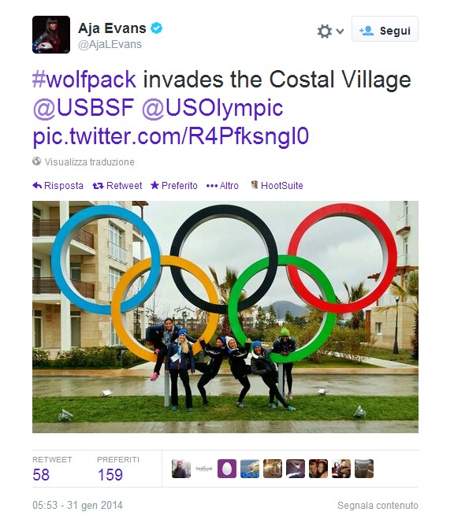The image size is (454, 523).
Task: Click the Segui follow button
Action: (x=385, y=29)
